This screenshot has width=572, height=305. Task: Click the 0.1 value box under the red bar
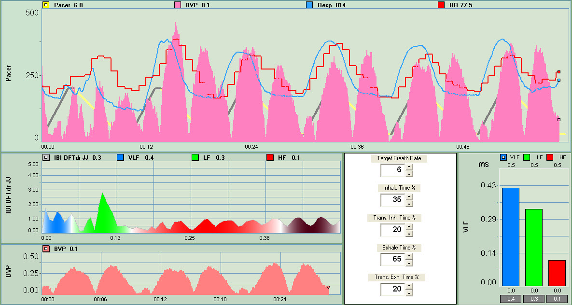click(x=557, y=299)
